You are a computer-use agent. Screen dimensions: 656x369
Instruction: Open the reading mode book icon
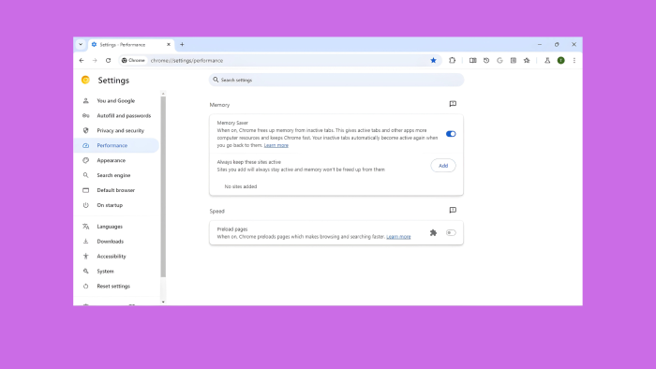(x=472, y=61)
